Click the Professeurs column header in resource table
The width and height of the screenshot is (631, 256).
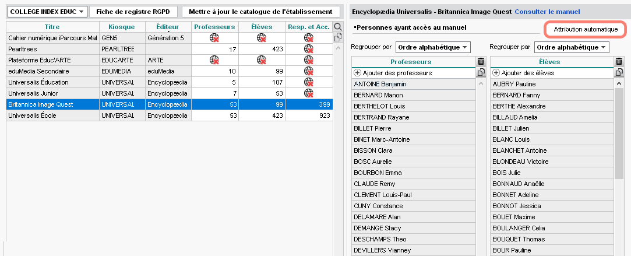coord(214,27)
